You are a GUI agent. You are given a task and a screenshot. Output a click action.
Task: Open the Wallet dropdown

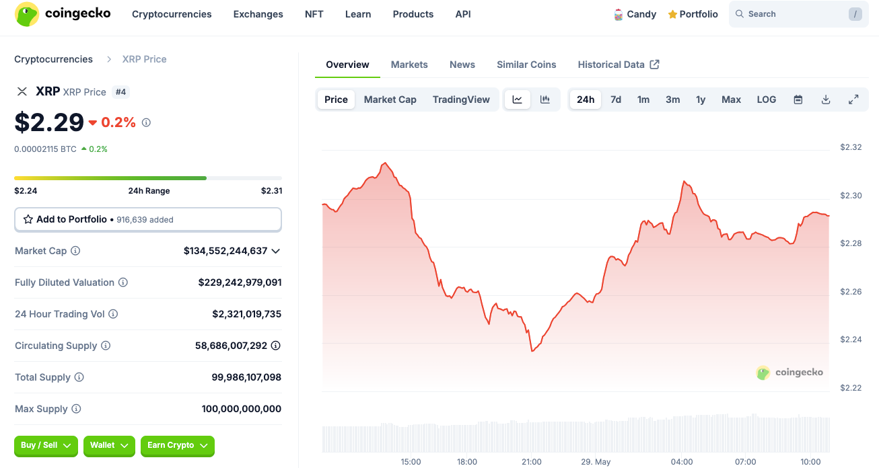tap(109, 446)
